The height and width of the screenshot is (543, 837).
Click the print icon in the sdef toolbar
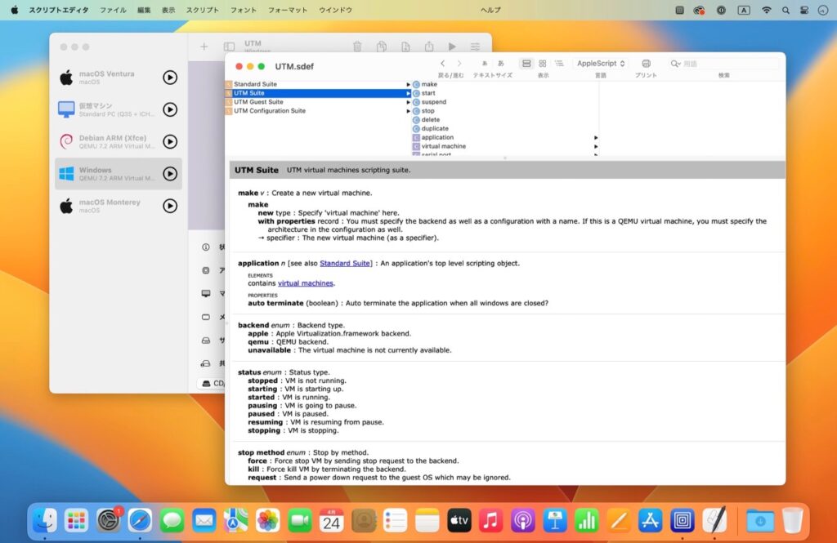646,64
